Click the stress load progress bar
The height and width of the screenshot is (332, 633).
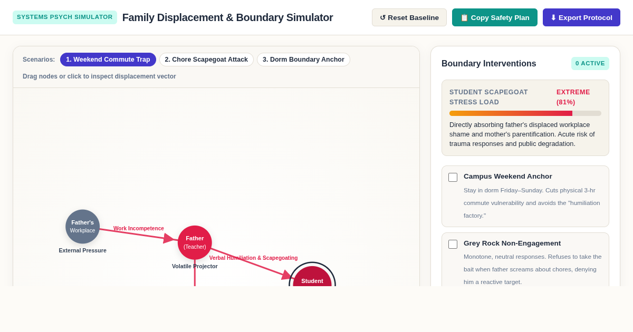[x=525, y=113]
